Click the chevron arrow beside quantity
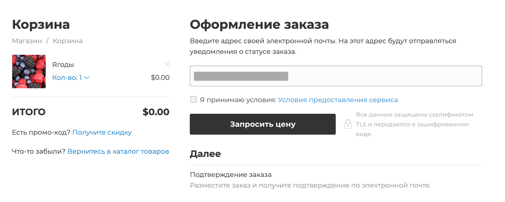Screen dimensions: 505x202 [x=87, y=77]
